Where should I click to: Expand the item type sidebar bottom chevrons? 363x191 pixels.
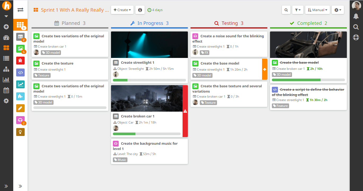[20, 186]
